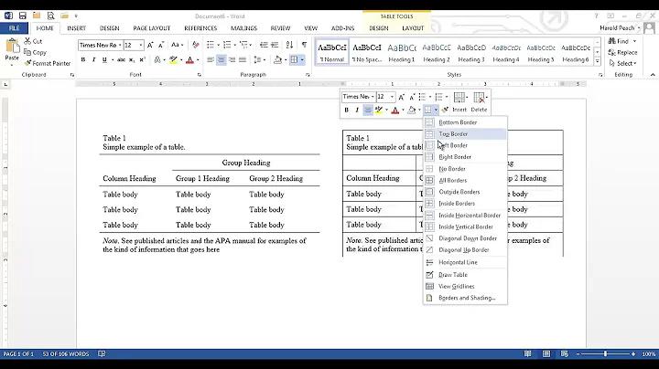Open ribbon font name dropdown
This screenshot has width=659, height=369.
coord(120,46)
